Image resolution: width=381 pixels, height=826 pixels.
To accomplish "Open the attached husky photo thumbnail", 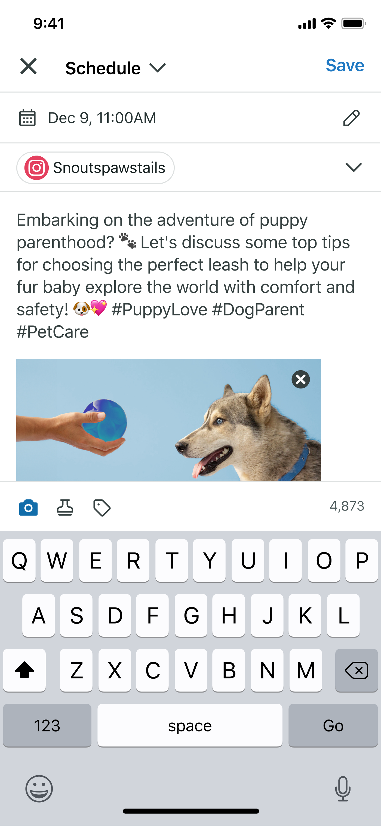I will (x=168, y=420).
